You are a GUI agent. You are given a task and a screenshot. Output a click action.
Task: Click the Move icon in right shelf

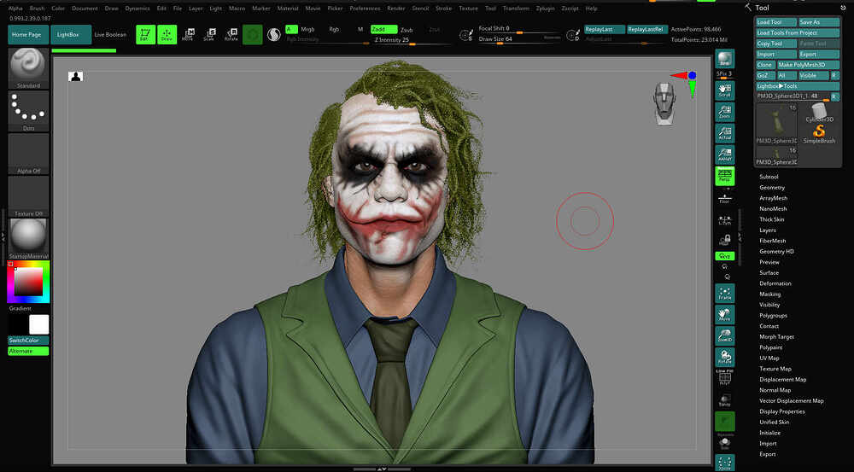724,314
